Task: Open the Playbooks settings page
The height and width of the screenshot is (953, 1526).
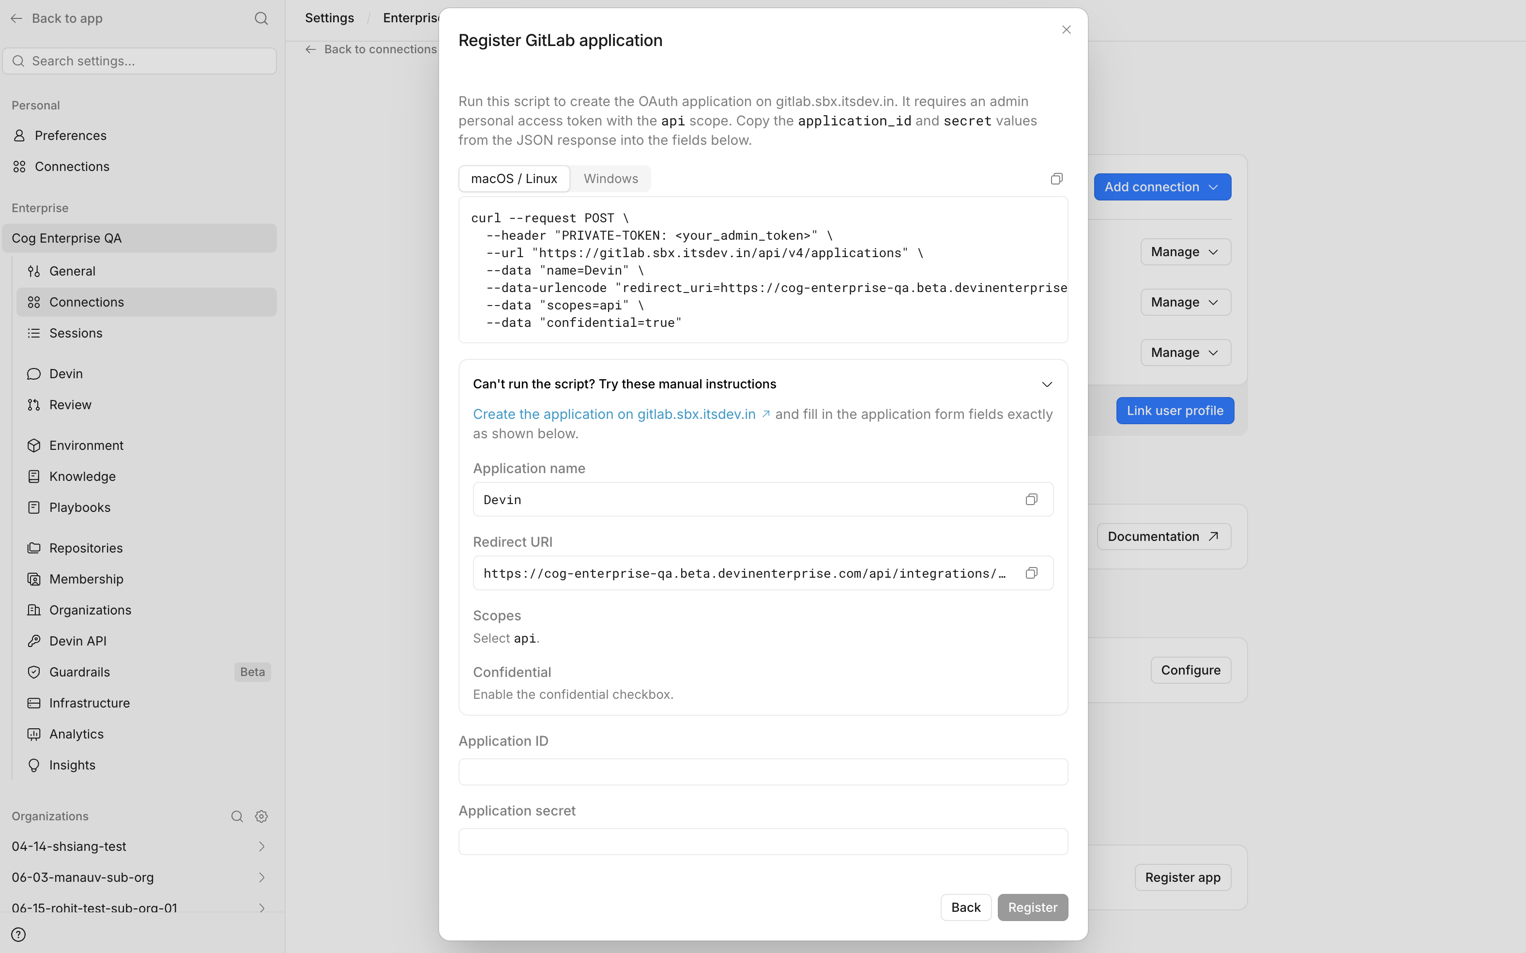Action: coord(146,507)
